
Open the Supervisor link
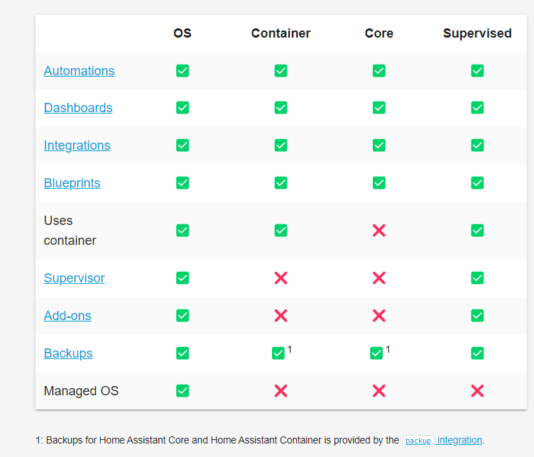pyautogui.click(x=74, y=278)
